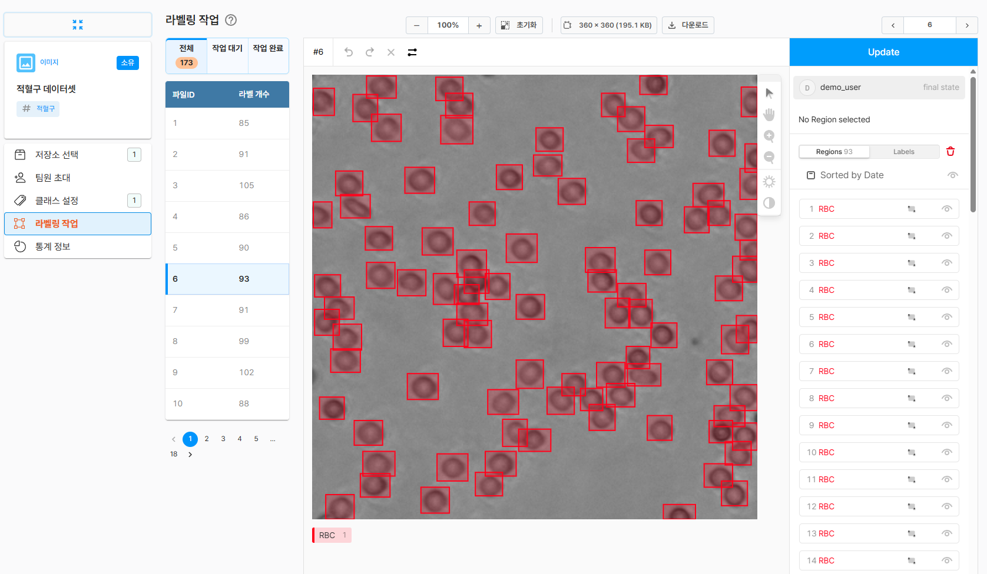Activate the hand pan tool

point(769,114)
